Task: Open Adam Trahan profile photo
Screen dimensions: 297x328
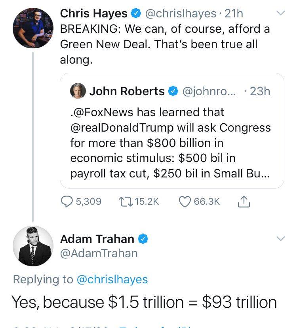Action: (33, 246)
